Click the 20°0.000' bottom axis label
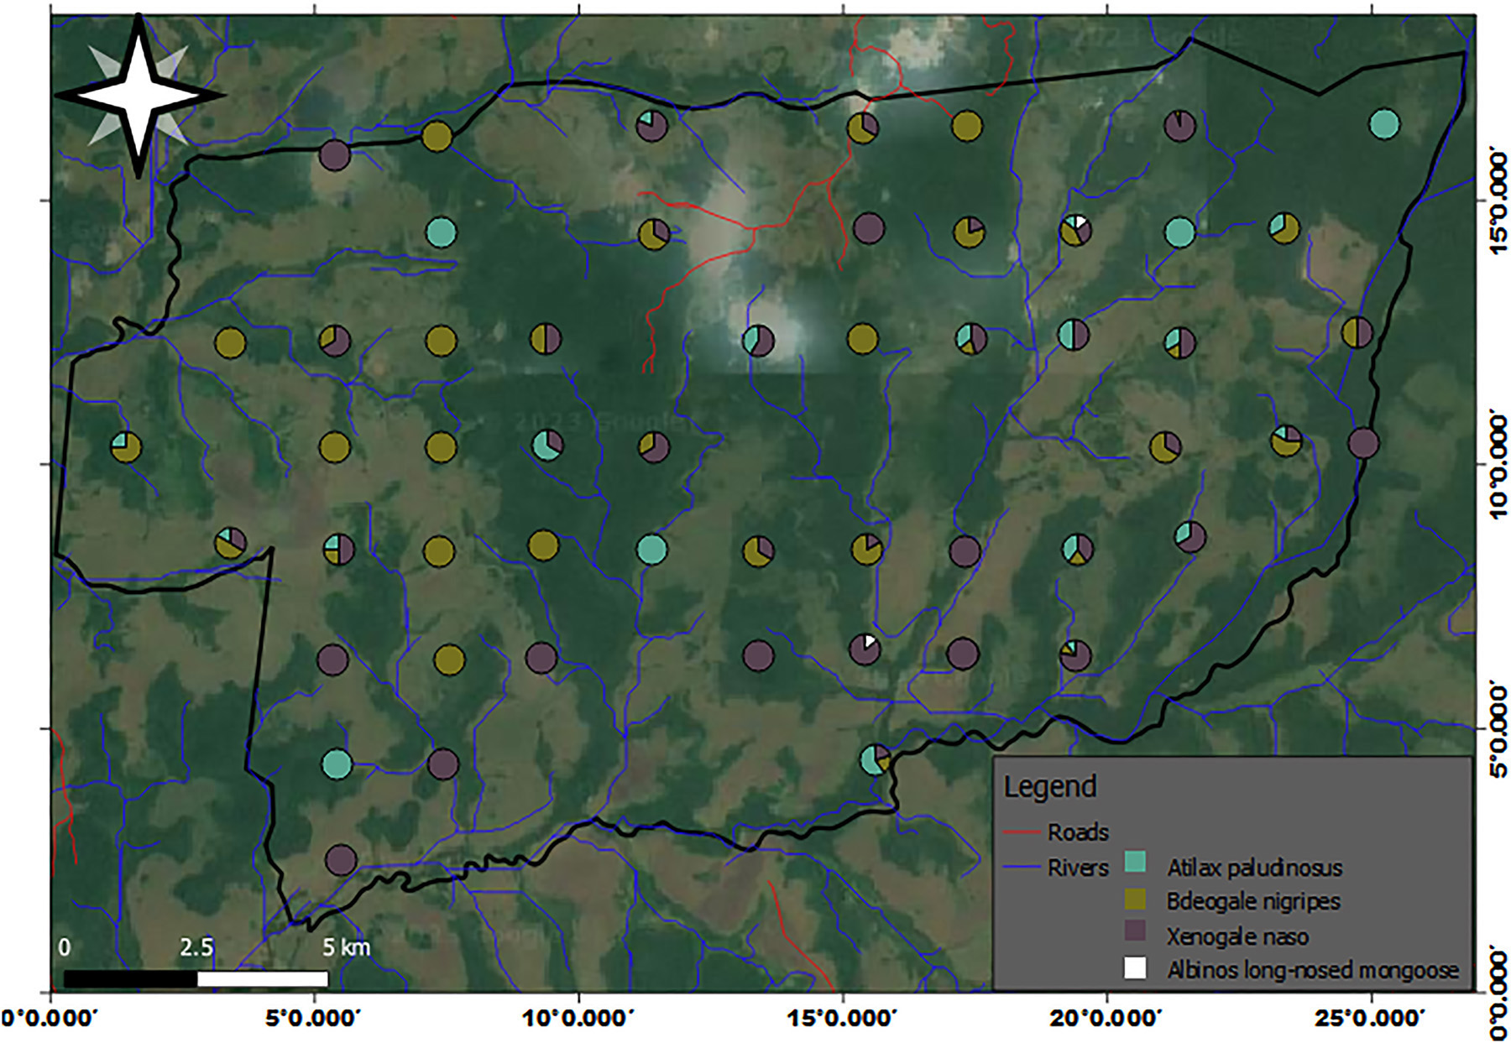Image resolution: width=1511 pixels, height=1043 pixels. 1106,1019
